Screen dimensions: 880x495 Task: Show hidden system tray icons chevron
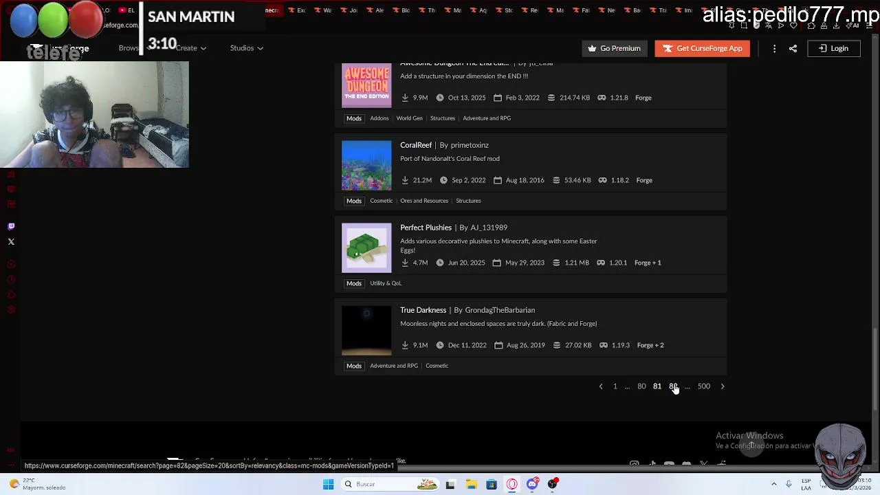[x=773, y=484]
